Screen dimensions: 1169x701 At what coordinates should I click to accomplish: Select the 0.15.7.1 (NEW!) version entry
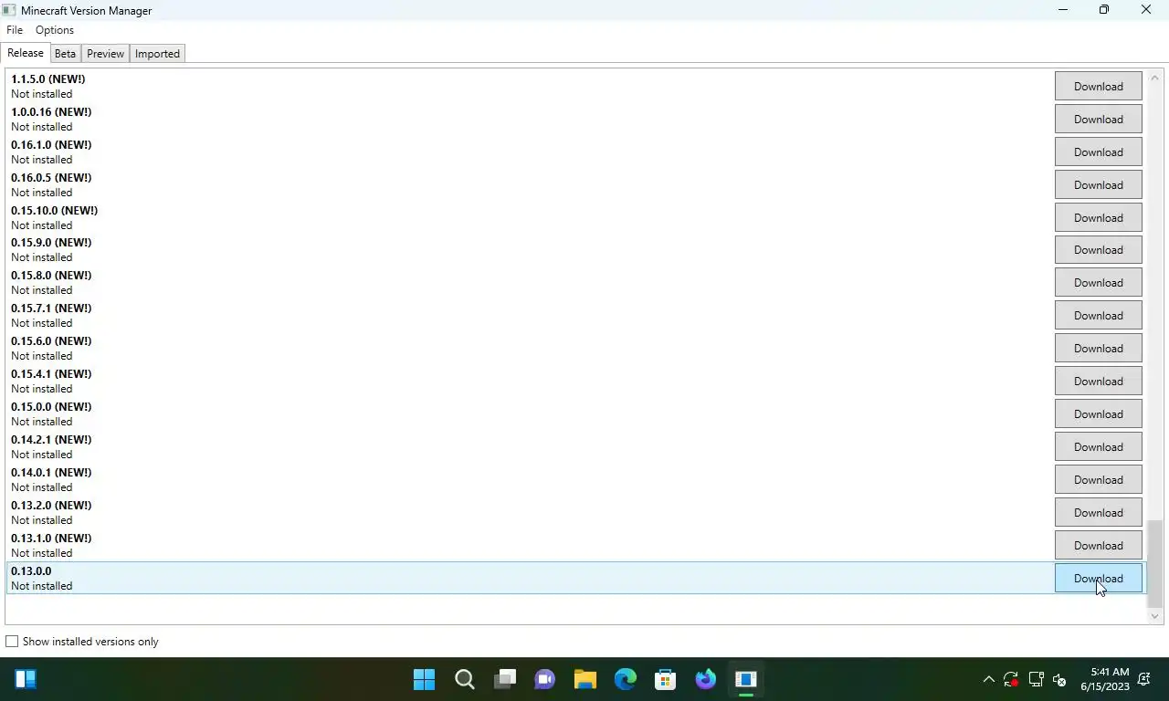click(x=575, y=315)
